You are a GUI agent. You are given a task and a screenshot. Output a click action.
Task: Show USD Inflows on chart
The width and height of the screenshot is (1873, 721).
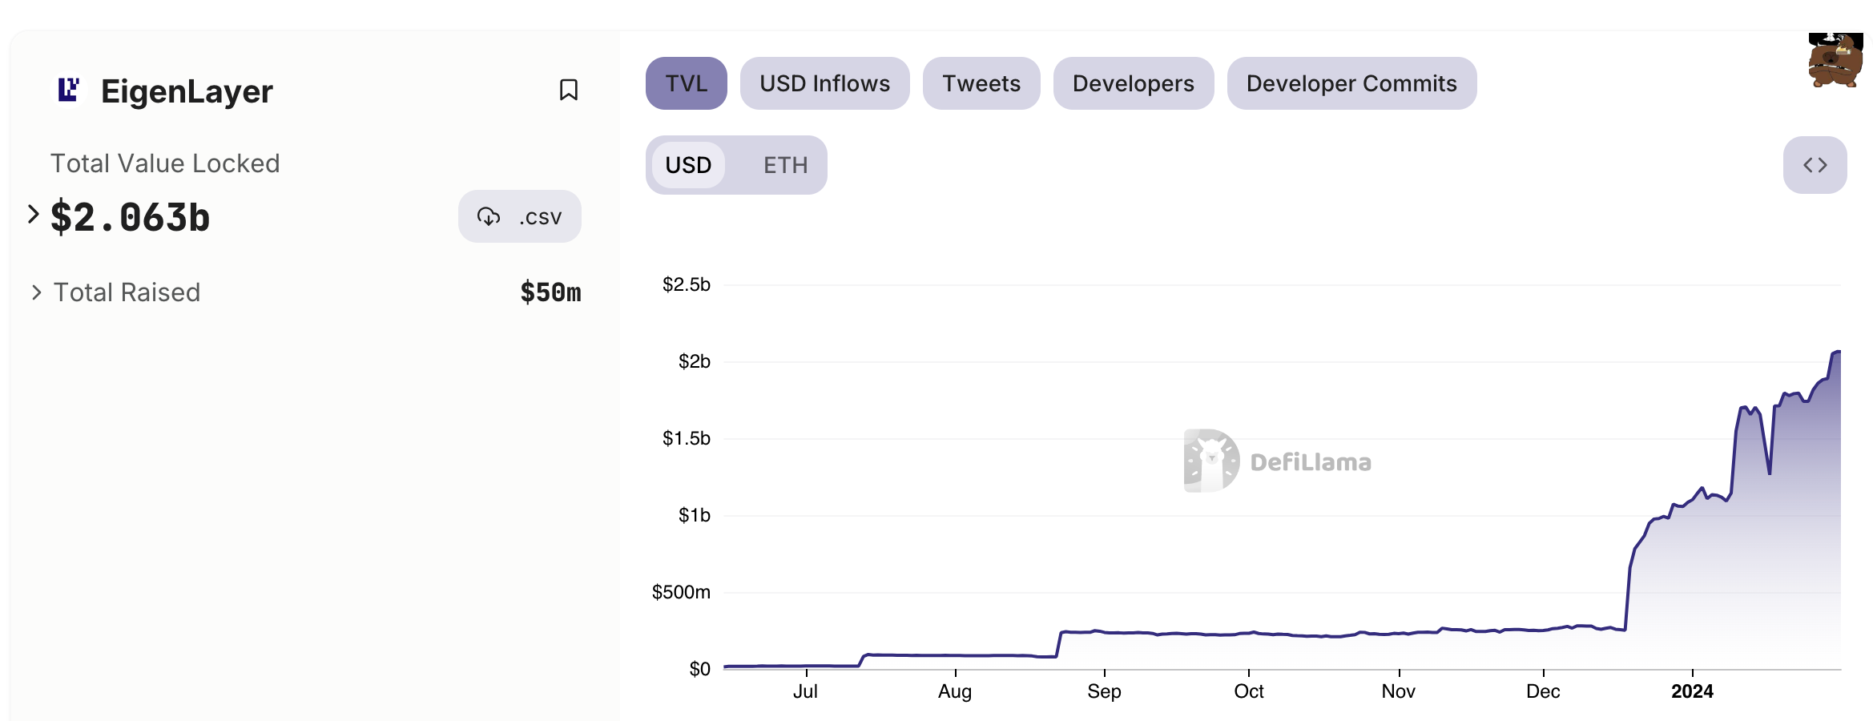point(824,83)
